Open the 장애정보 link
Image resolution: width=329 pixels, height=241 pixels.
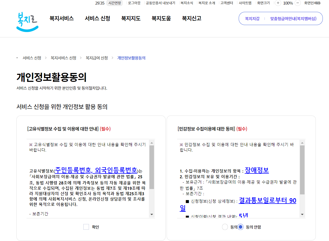256,170
